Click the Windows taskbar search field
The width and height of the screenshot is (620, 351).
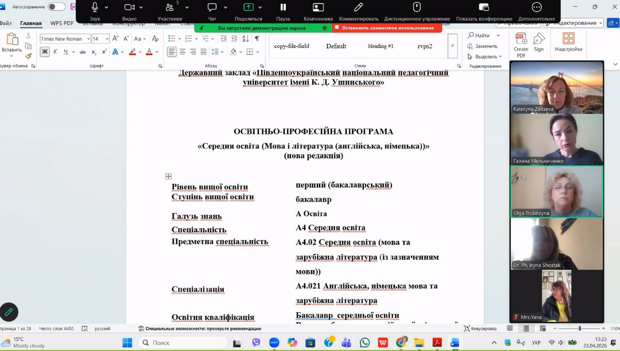[184, 343]
